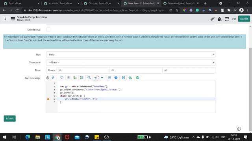
Task: Click the find previous up-chevron icon
Action: (102, 78)
